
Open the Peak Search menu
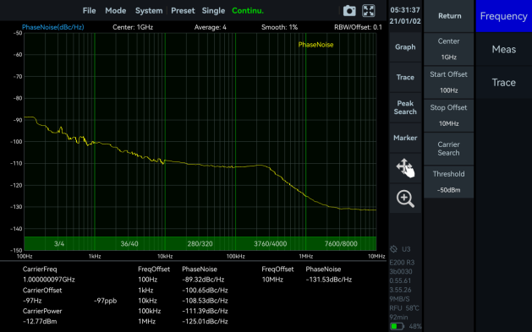pyautogui.click(x=405, y=107)
